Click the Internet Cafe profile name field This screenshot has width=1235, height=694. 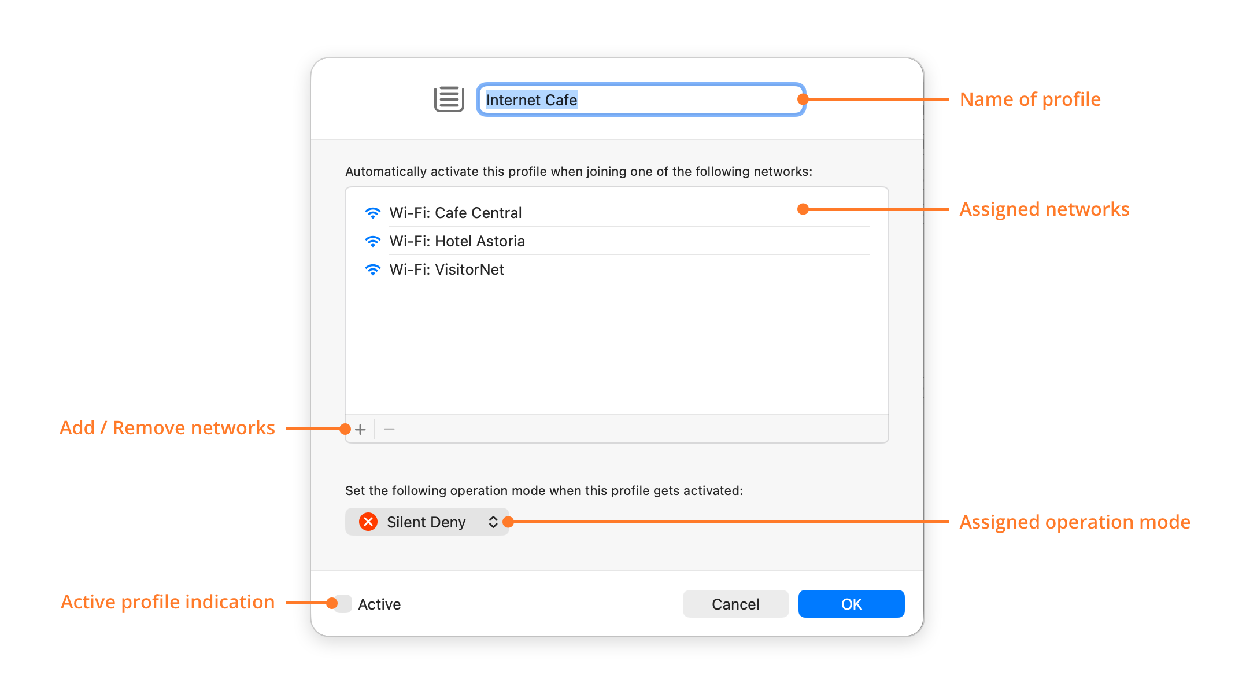[x=641, y=99]
